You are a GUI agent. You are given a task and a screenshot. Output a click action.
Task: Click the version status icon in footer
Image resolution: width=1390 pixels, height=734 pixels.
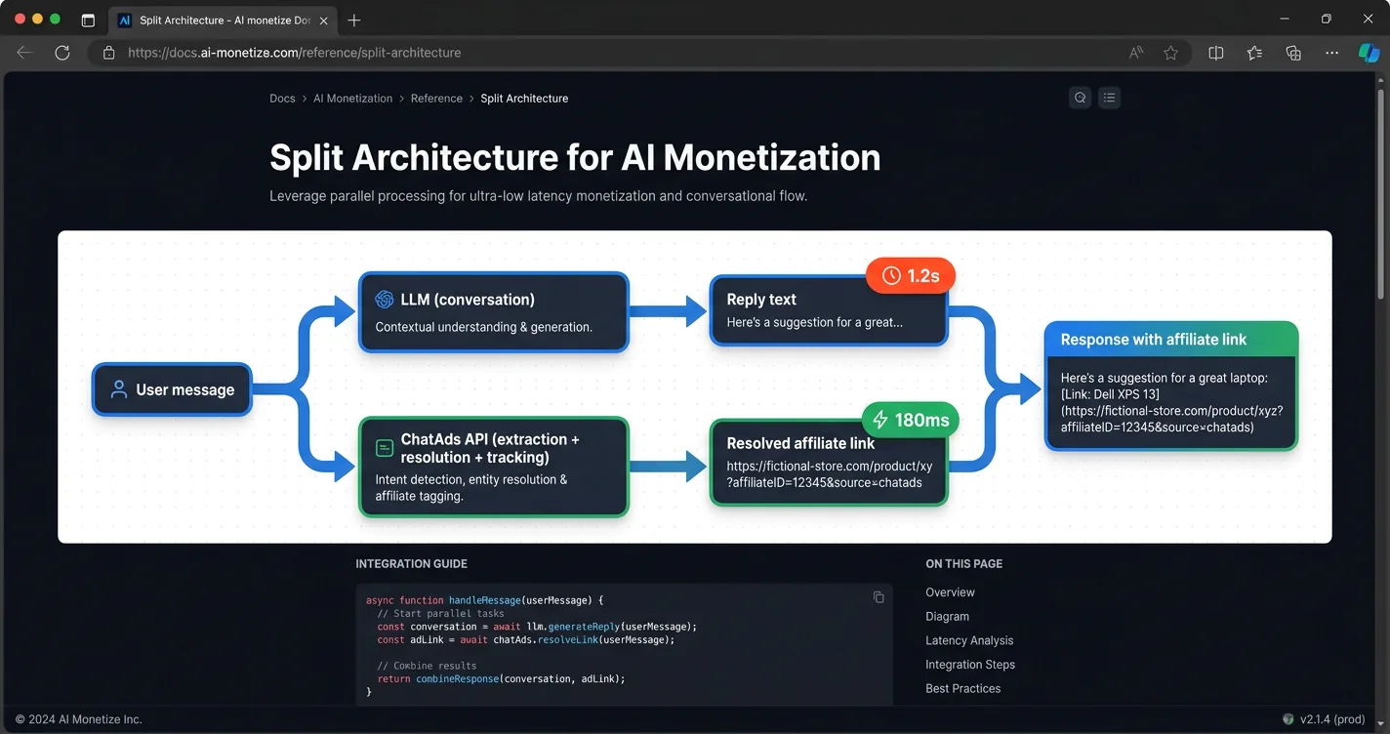(1288, 719)
